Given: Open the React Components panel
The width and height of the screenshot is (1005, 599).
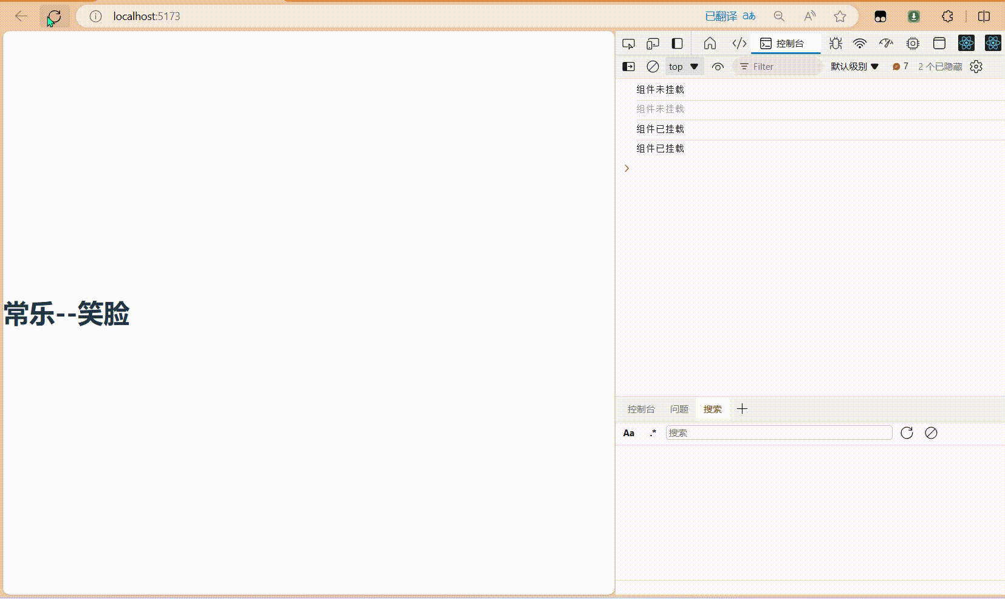Looking at the screenshot, I should point(966,43).
